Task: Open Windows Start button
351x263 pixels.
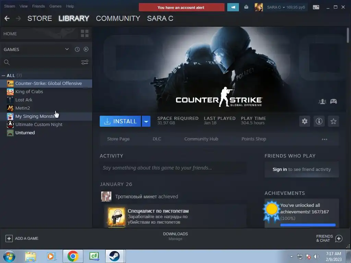Action: click(x=9, y=256)
